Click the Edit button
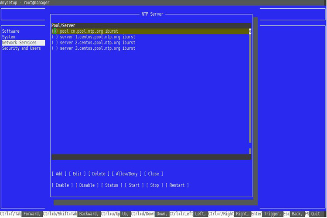This screenshot has width=327, height=218. point(77,174)
